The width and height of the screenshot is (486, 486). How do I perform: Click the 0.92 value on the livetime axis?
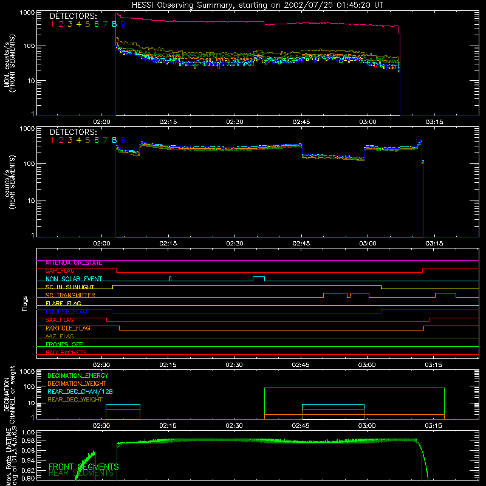[29, 470]
